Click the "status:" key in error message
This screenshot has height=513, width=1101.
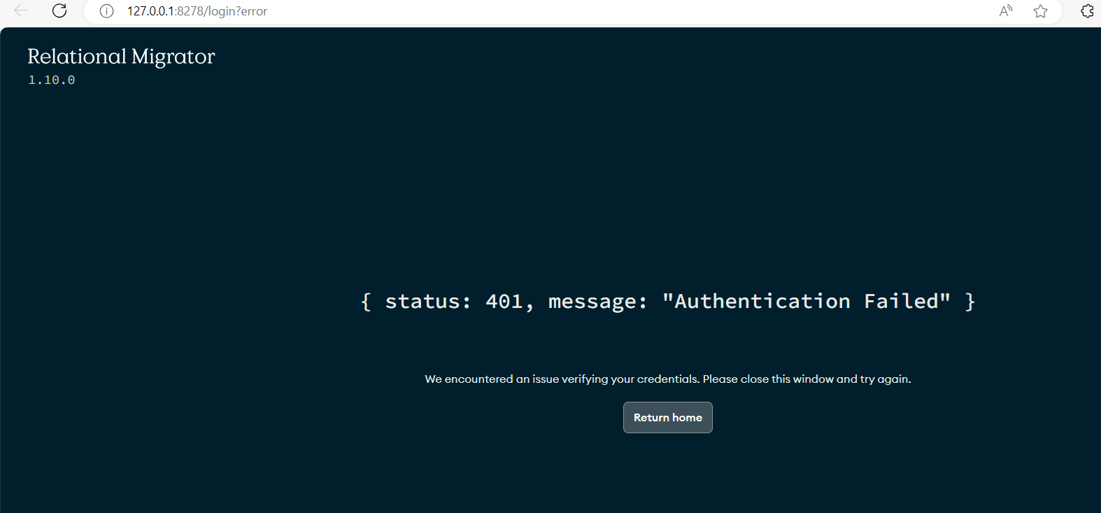point(428,301)
